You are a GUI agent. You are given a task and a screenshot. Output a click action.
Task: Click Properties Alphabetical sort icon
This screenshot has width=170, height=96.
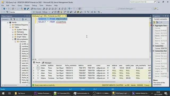pos(158,22)
